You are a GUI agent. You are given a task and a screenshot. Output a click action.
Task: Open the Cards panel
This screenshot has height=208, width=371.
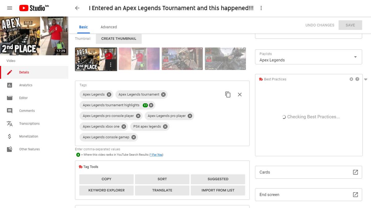pos(308,172)
